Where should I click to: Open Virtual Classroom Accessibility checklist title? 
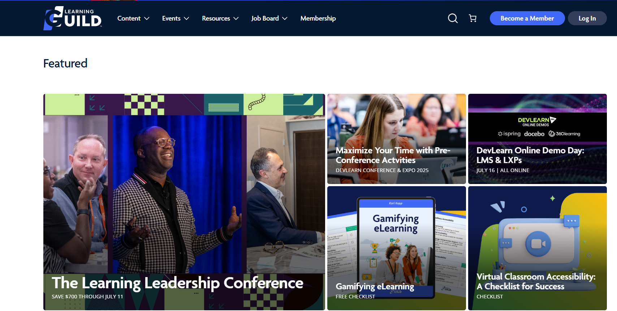(536, 281)
